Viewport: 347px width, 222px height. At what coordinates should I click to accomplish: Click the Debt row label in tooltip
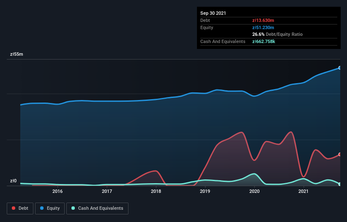click(x=205, y=21)
